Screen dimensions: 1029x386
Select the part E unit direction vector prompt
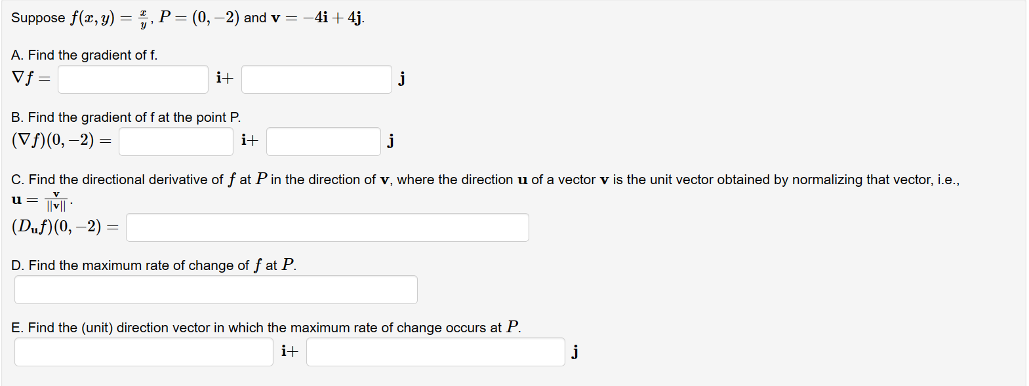[x=266, y=327]
